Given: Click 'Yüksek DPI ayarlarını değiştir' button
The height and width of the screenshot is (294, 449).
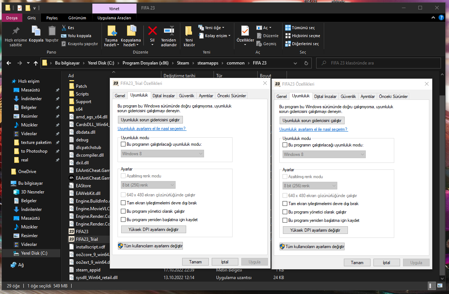Looking at the screenshot, I should (153, 229).
